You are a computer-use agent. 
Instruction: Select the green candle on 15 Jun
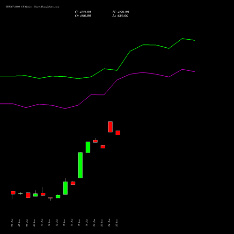66,188
